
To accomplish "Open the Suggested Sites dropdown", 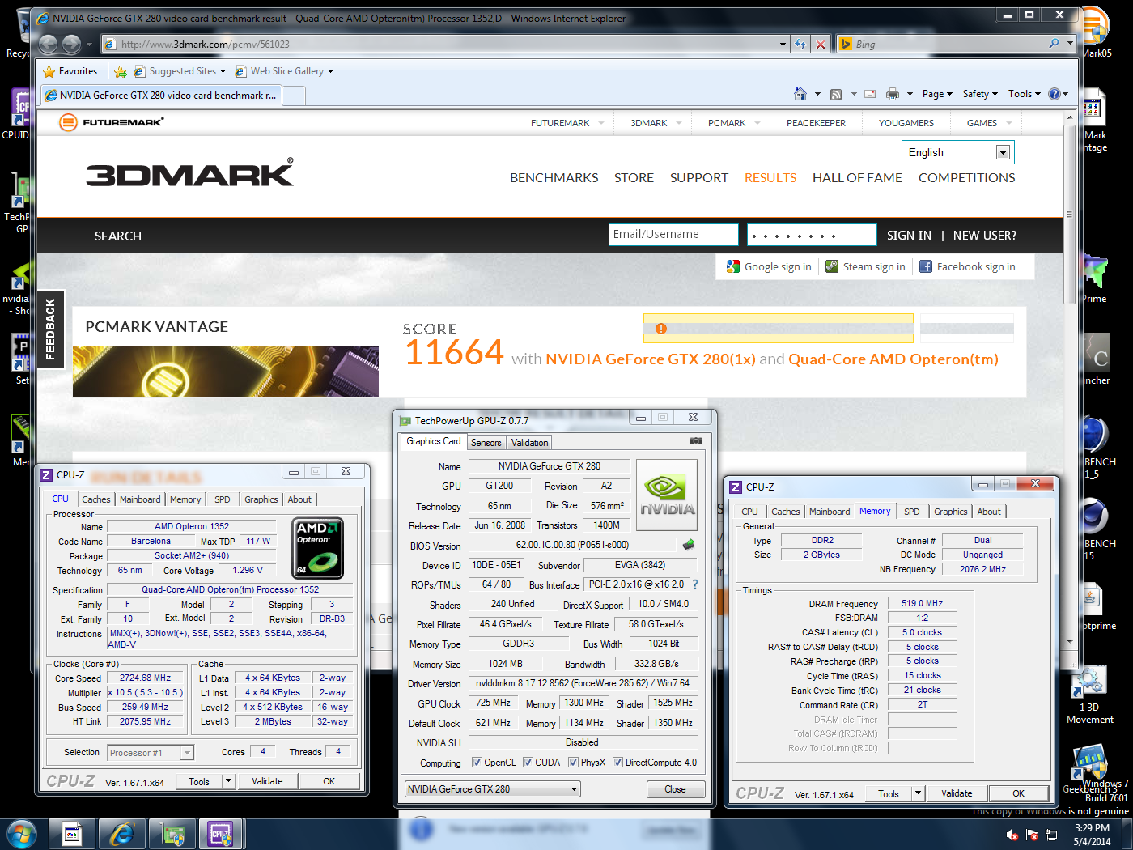I will point(180,71).
